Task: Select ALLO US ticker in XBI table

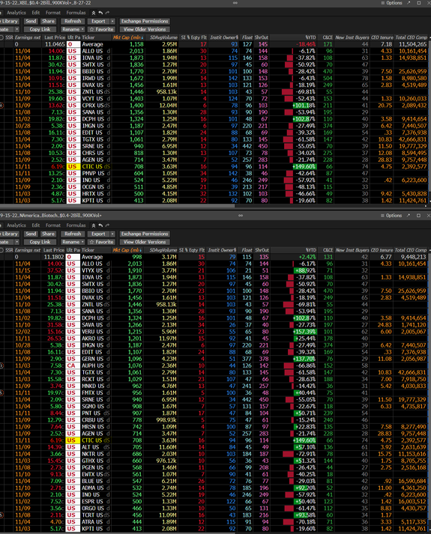Action: (x=92, y=51)
